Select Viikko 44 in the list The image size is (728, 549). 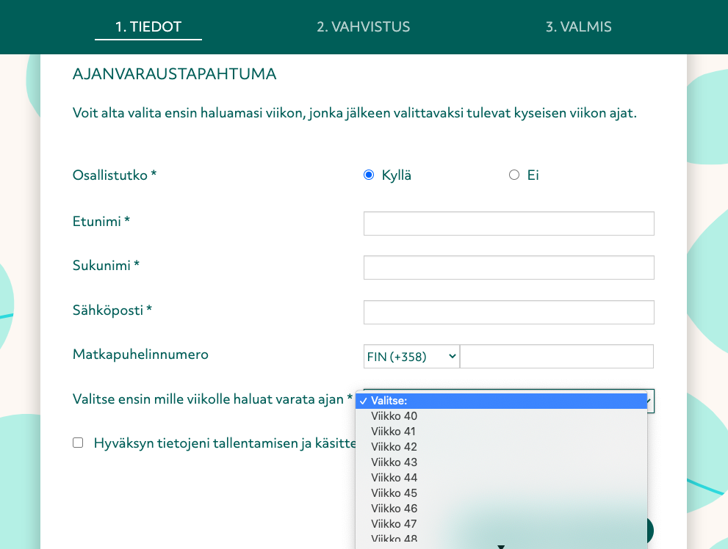click(x=394, y=478)
